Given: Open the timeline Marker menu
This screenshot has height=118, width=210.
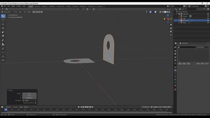Looking at the screenshot, I should (x=26, y=107).
